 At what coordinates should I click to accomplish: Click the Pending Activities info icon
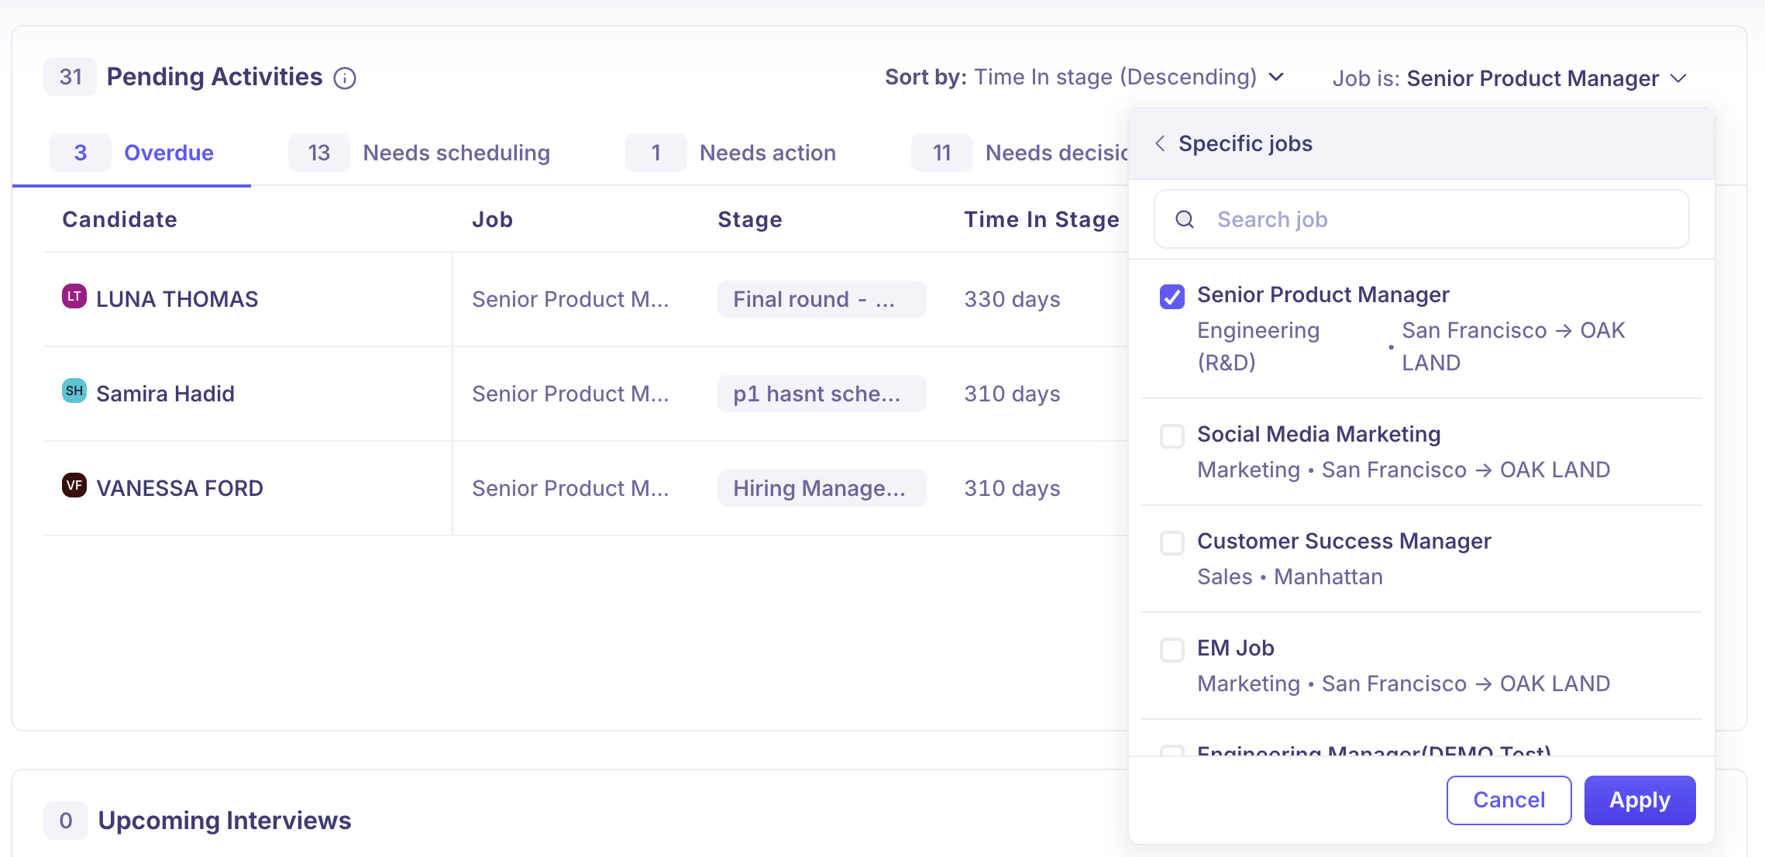[345, 78]
